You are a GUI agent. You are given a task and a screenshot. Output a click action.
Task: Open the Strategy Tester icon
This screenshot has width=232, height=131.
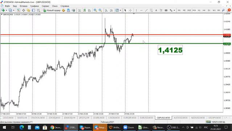[x=38, y=10]
